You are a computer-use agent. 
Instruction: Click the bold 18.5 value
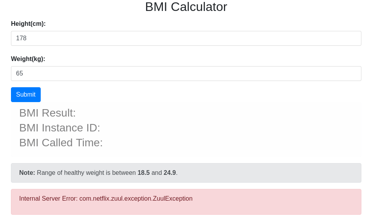click(x=143, y=173)
